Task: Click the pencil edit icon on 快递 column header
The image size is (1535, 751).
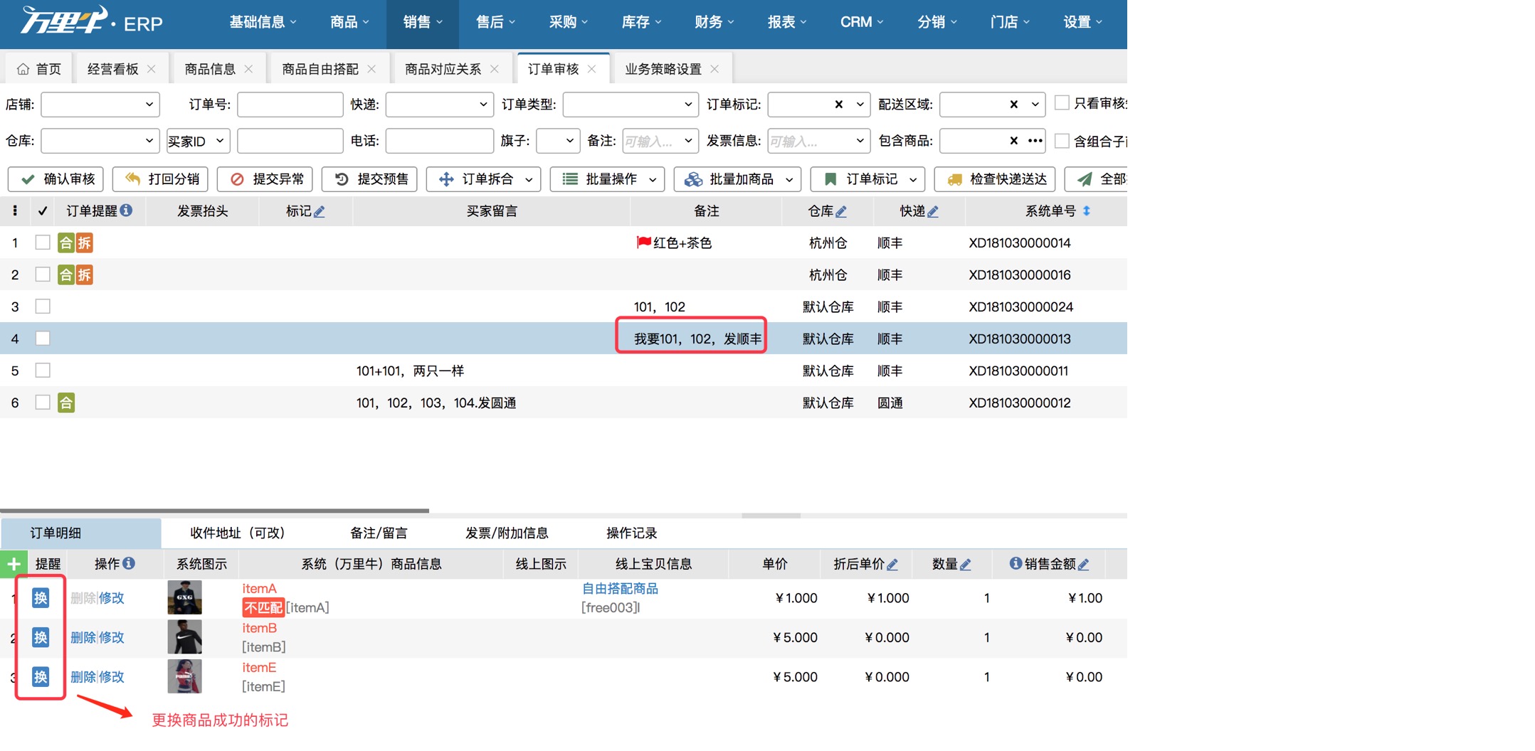Action: click(x=934, y=211)
